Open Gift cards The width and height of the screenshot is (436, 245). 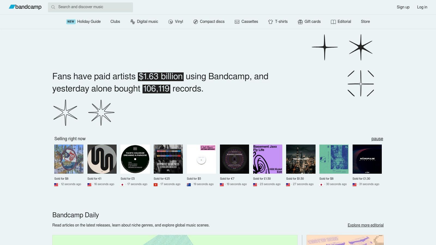tap(313, 22)
